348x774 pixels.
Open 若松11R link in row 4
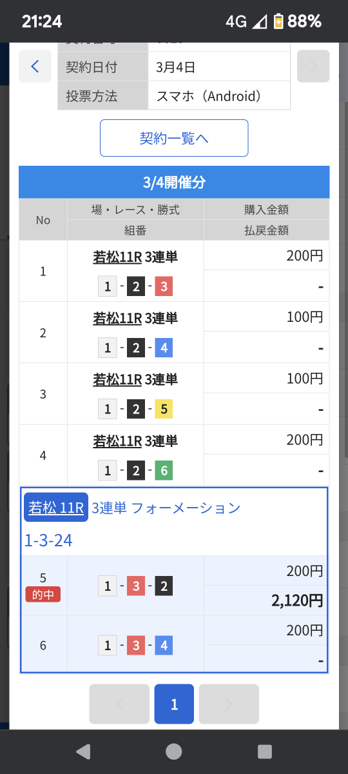tap(117, 441)
